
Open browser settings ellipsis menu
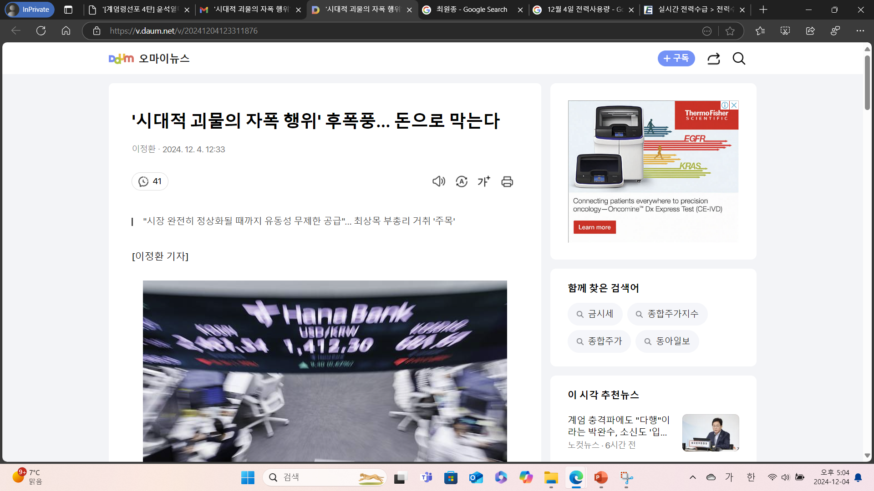point(860,31)
